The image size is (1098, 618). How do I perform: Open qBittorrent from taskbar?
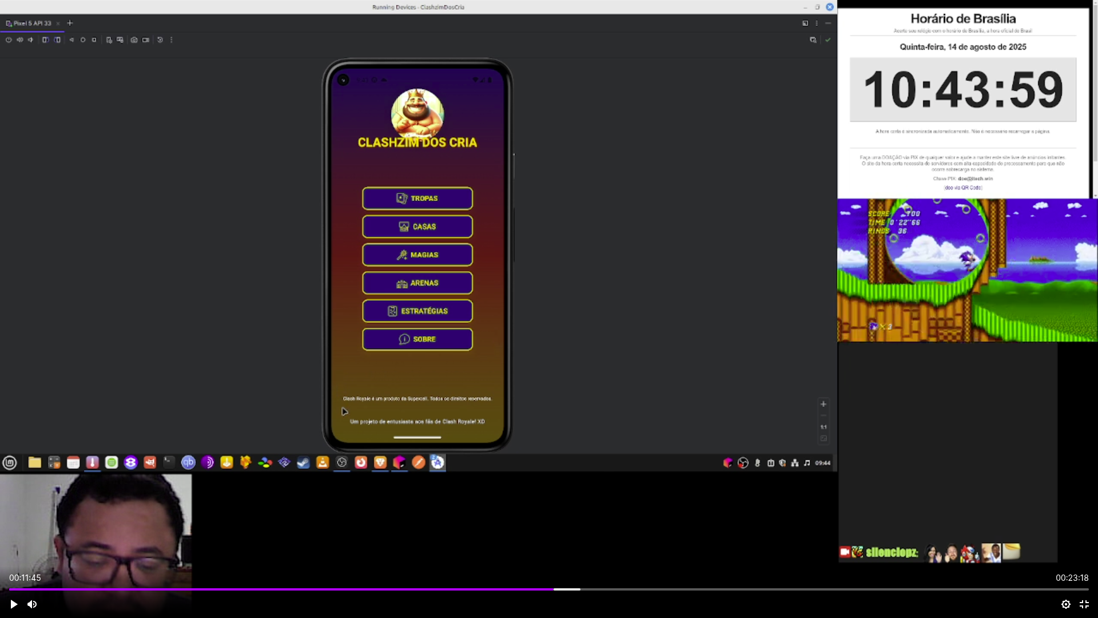coord(188,462)
